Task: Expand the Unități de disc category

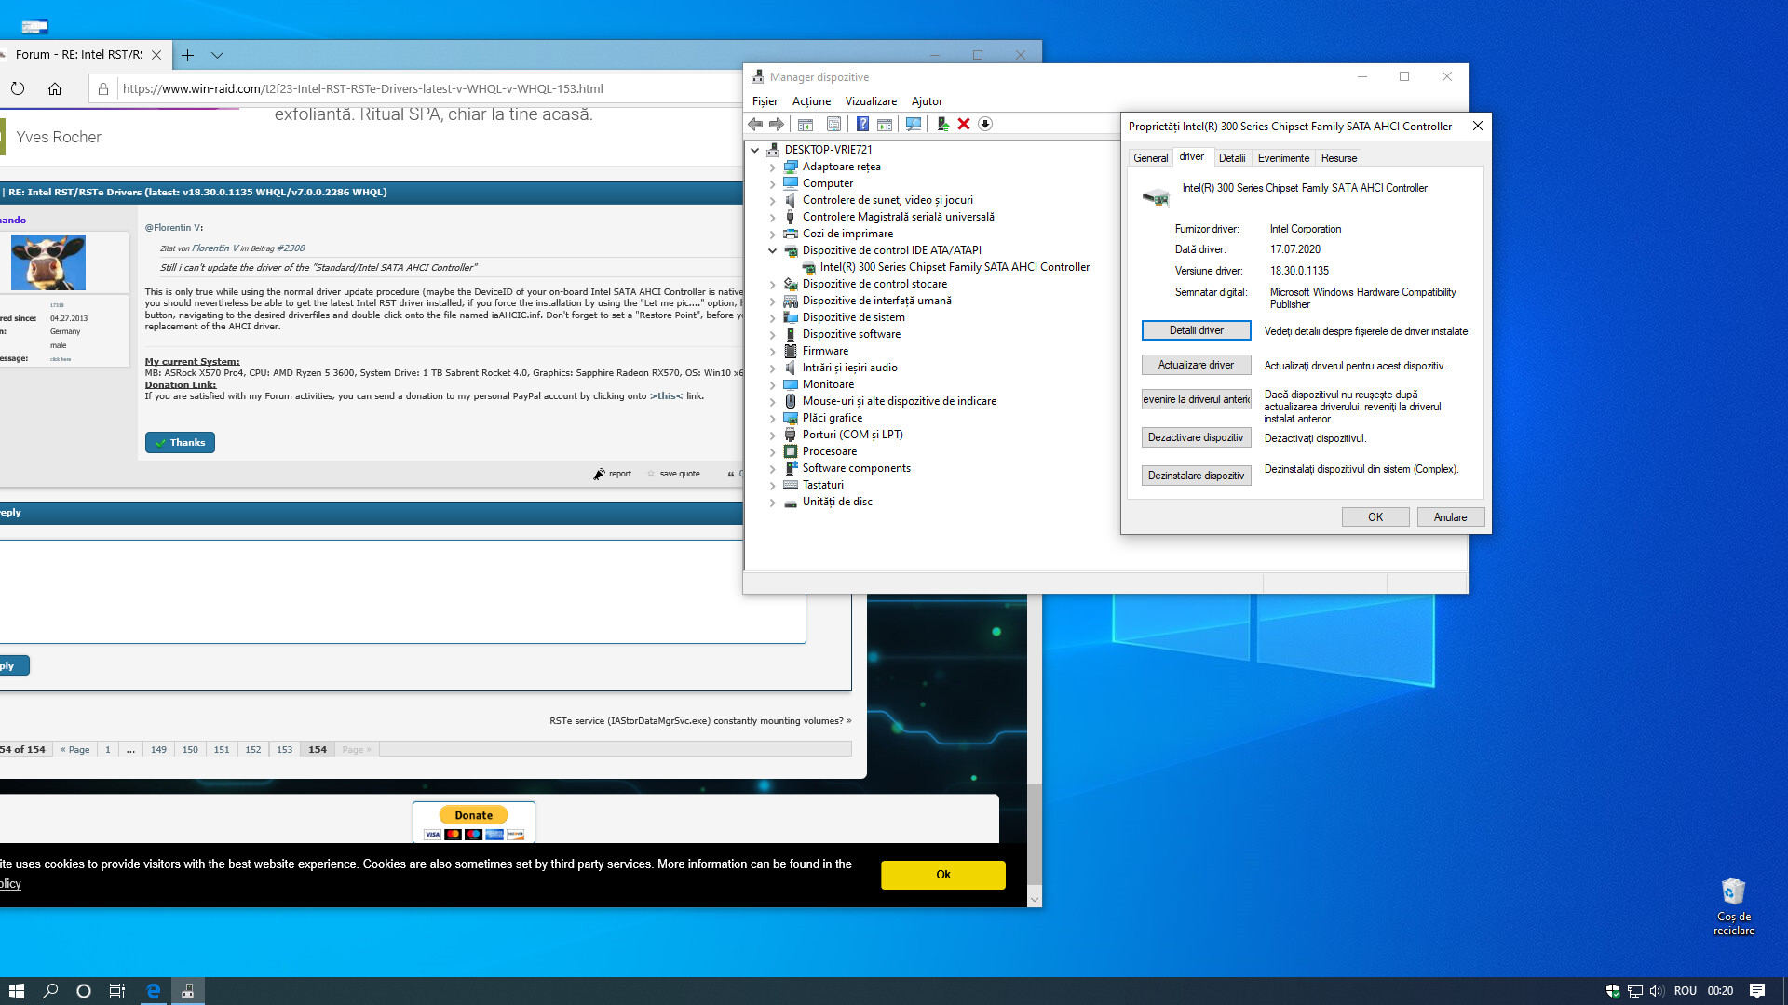Action: 772,502
